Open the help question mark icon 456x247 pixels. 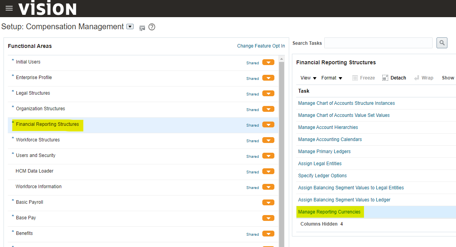152,27
